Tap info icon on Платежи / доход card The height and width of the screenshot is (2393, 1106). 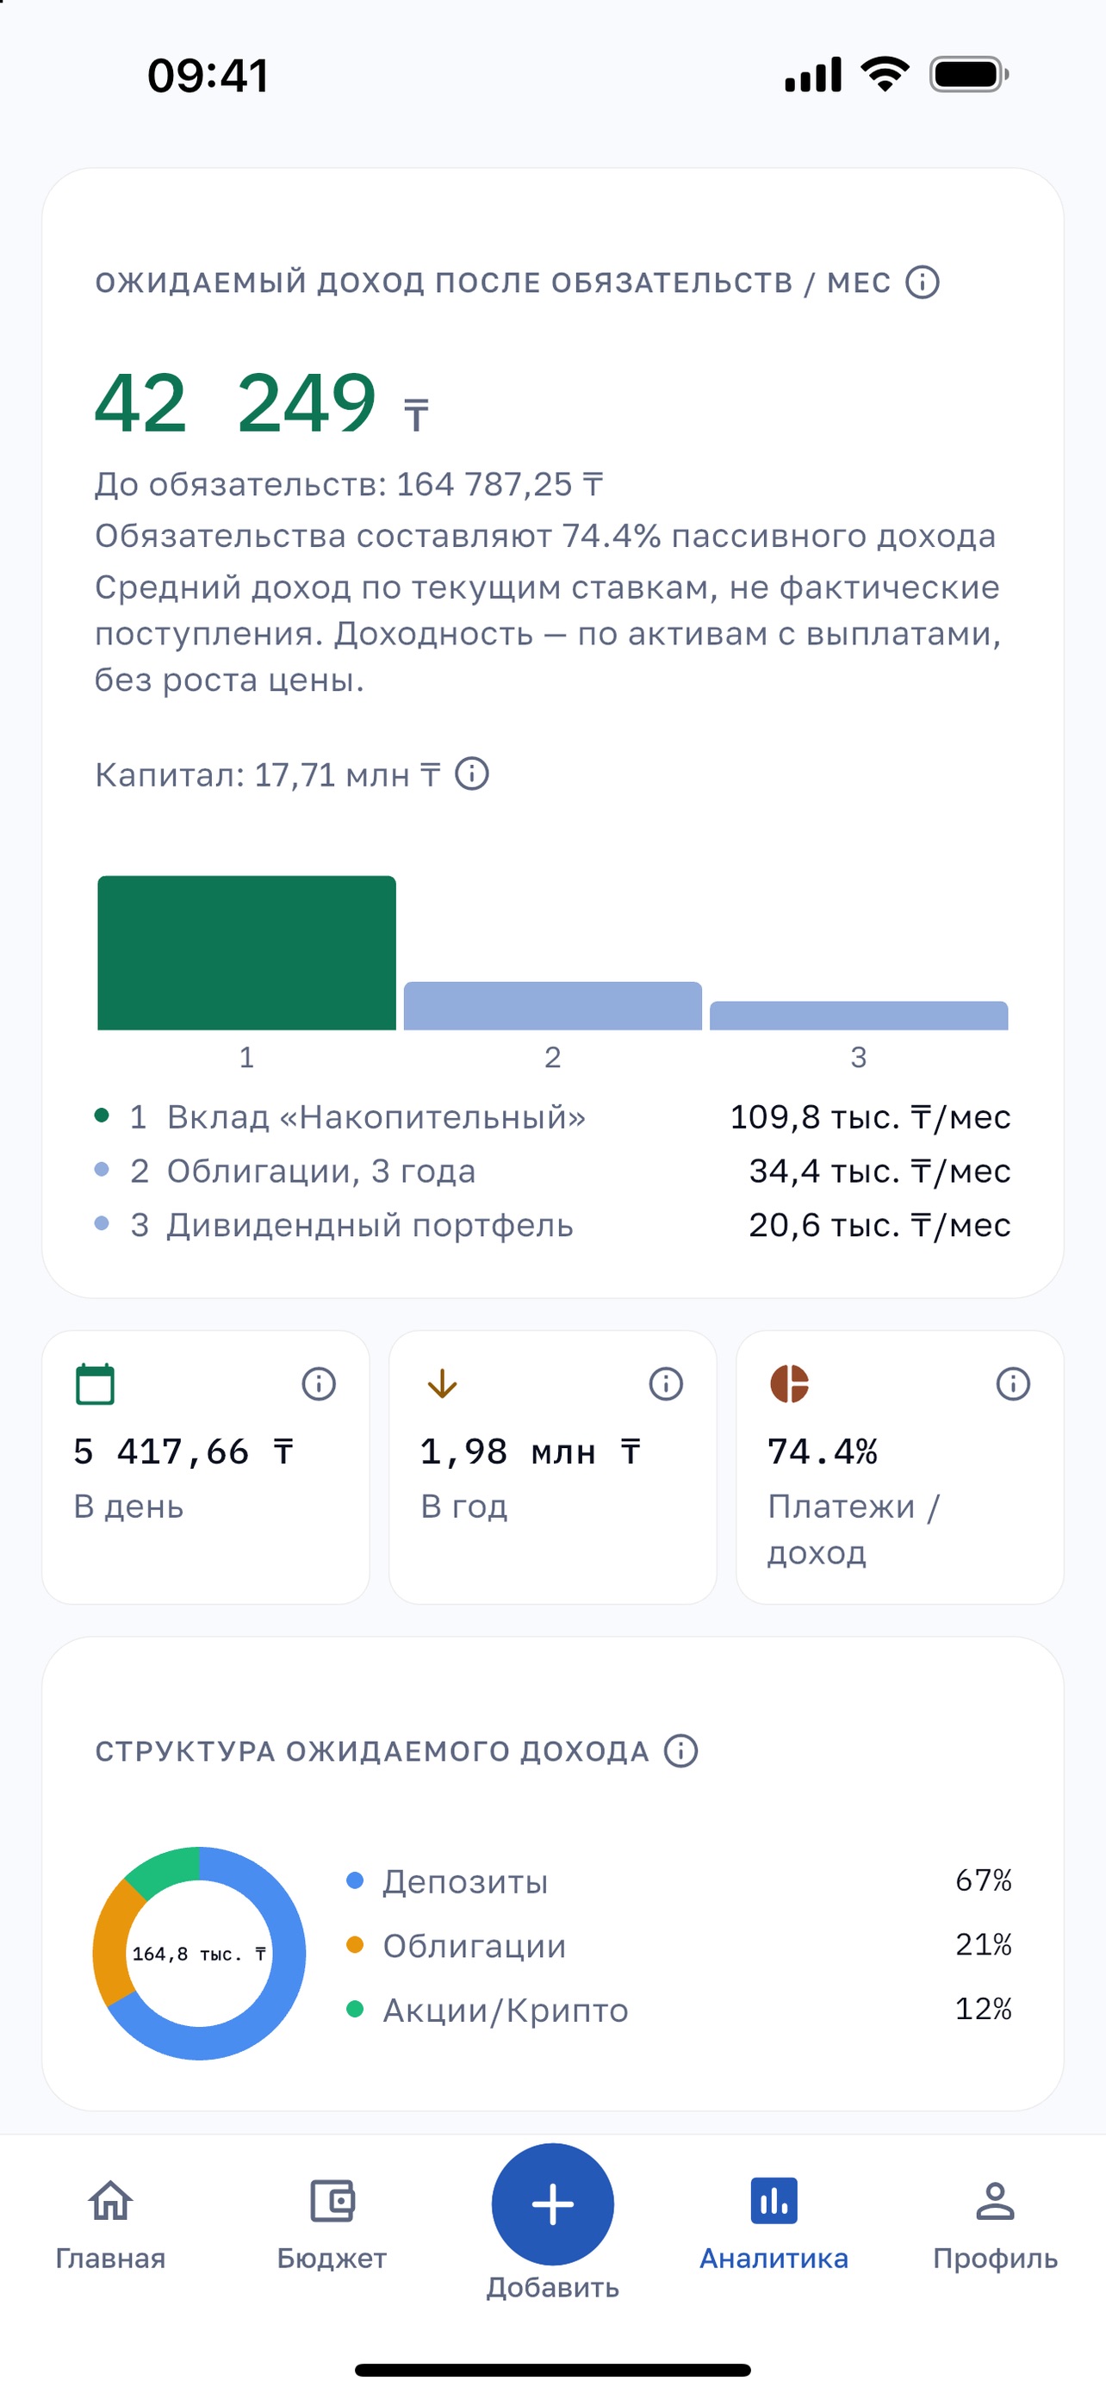pos(1013,1383)
